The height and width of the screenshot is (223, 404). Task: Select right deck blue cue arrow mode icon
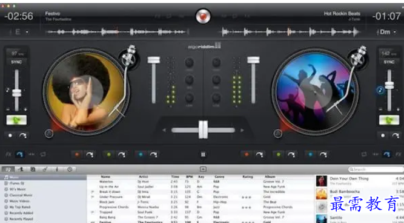pyautogui.click(x=386, y=154)
